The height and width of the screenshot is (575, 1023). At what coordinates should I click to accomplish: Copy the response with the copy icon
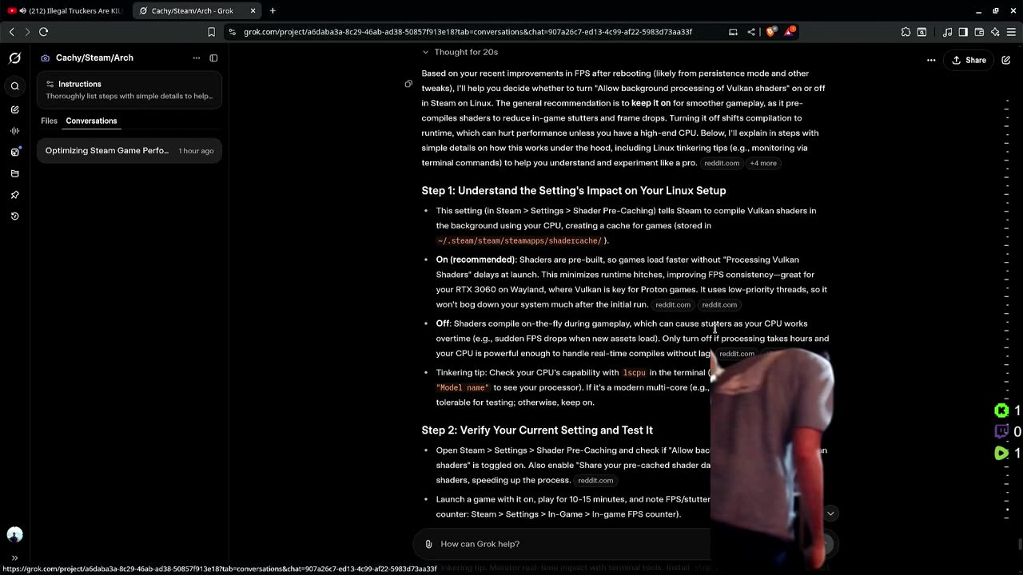(x=408, y=84)
